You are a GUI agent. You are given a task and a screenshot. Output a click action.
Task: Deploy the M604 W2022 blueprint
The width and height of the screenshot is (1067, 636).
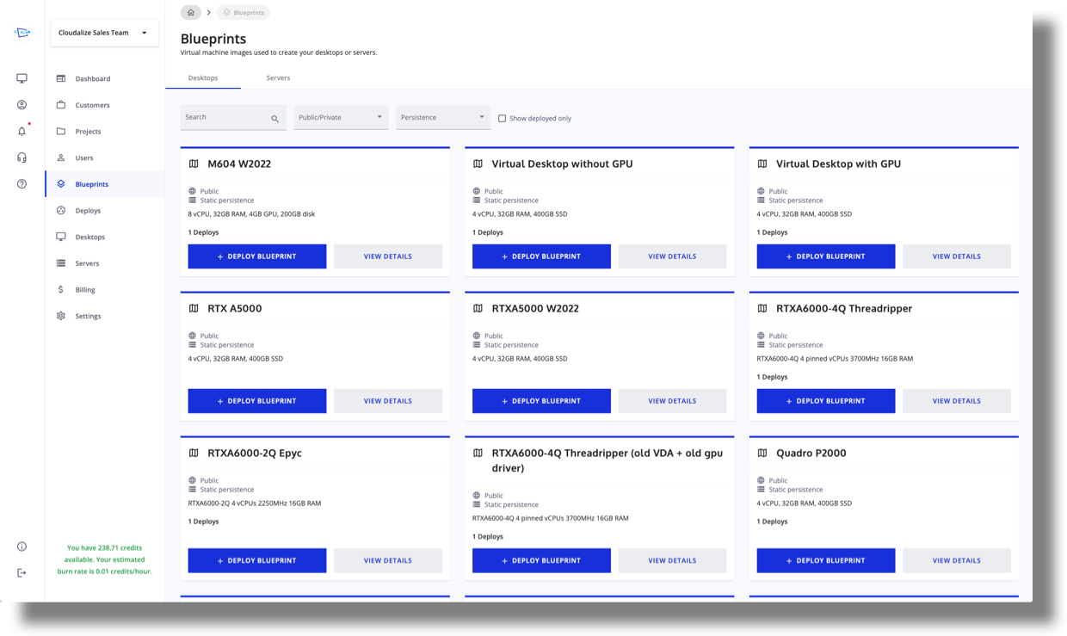click(257, 256)
